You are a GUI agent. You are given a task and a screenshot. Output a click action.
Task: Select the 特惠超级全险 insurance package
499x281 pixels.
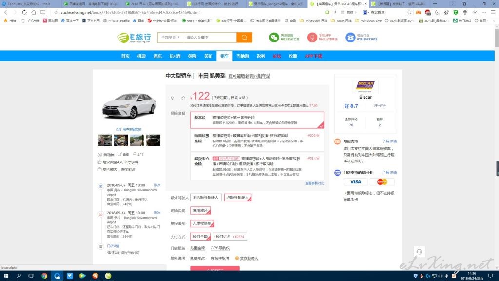(257, 140)
